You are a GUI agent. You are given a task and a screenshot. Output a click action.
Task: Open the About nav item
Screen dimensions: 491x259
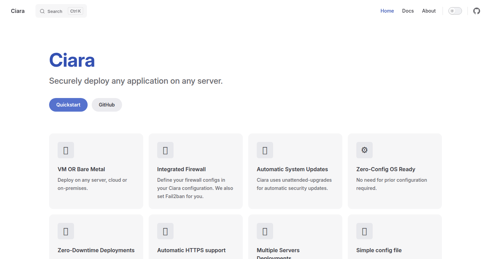(x=429, y=11)
